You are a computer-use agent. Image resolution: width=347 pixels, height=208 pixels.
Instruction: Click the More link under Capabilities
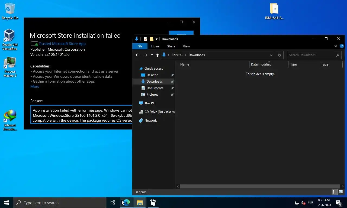(35, 86)
